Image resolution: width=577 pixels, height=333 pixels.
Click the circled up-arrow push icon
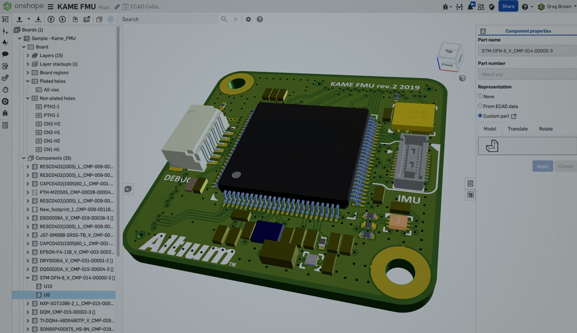coord(50,19)
